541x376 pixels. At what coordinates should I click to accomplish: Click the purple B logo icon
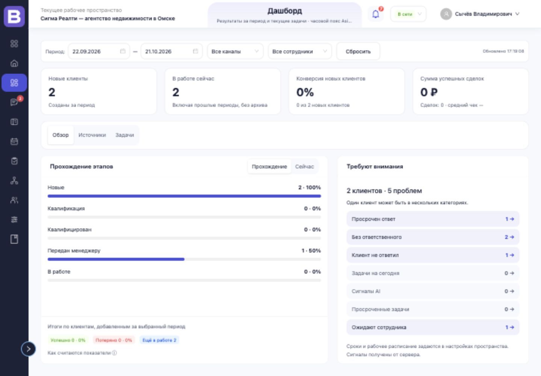pyautogui.click(x=14, y=17)
